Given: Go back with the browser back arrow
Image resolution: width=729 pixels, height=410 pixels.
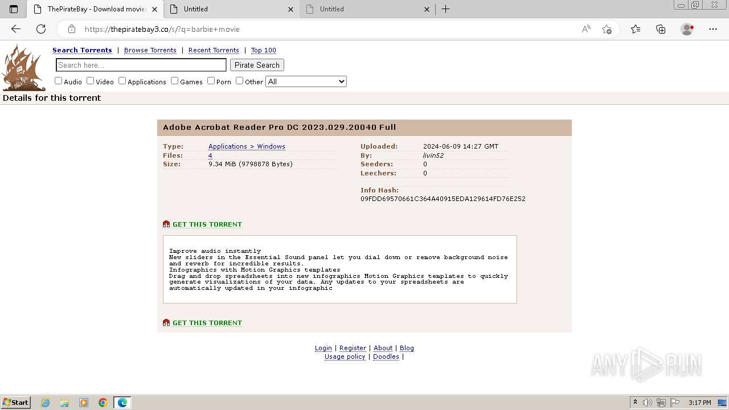Looking at the screenshot, I should pos(16,29).
